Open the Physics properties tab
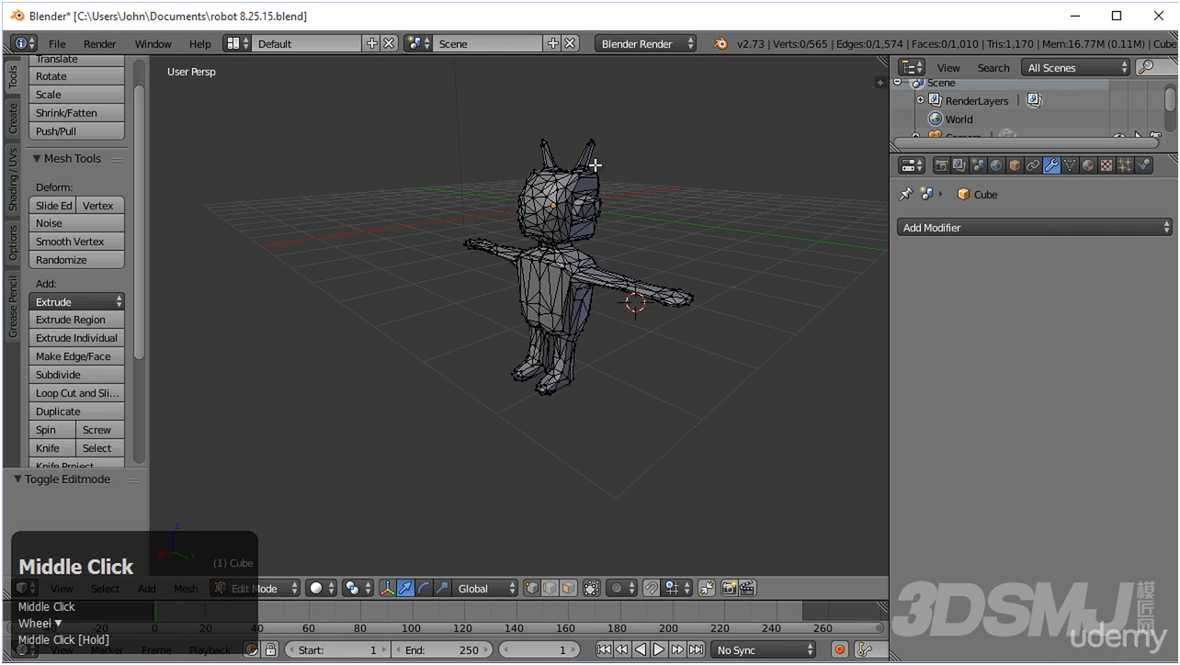Screen dimensions: 1180x665 1143,165
